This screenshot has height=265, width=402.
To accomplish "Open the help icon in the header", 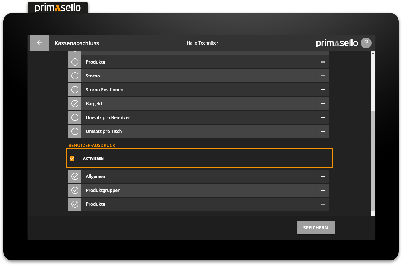I will pyautogui.click(x=366, y=43).
